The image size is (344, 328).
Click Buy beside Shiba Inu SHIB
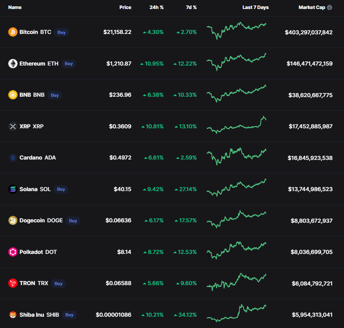pos(69,315)
